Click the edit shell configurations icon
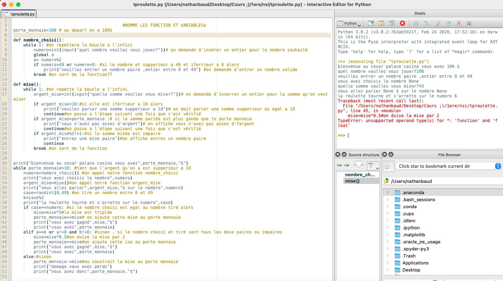Viewport: 503px width, 281px height. point(370,23)
